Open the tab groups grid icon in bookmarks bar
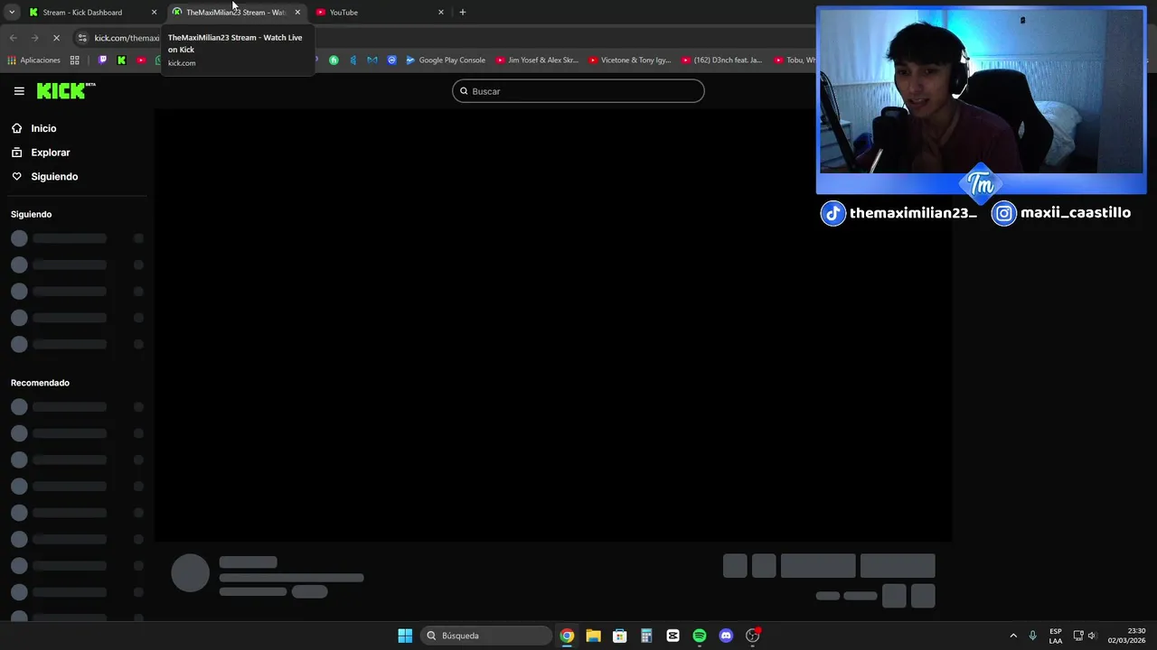 75,60
